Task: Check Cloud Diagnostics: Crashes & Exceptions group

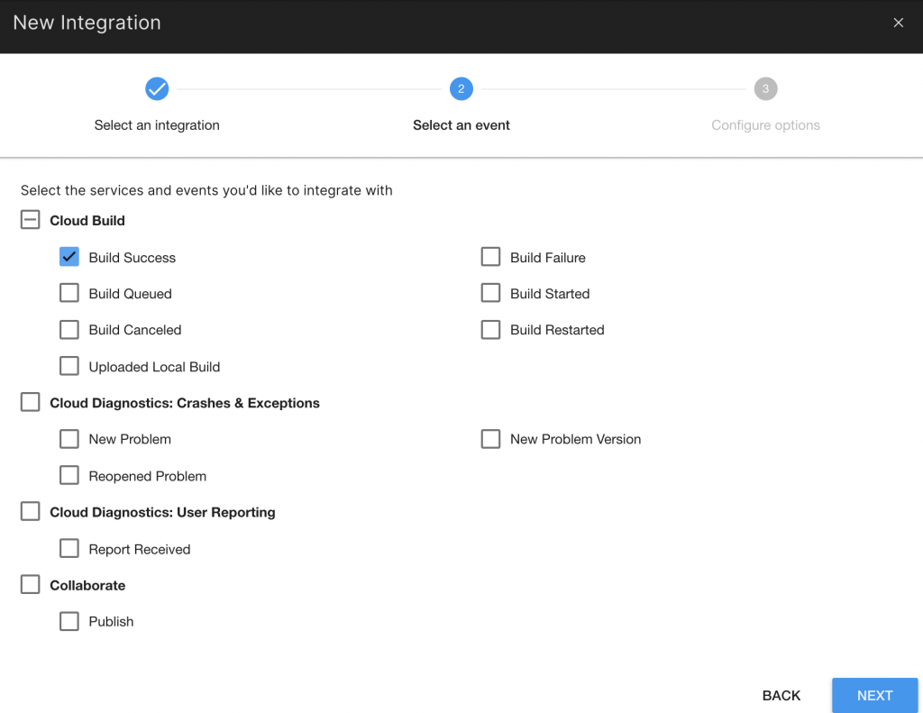Action: click(x=31, y=402)
